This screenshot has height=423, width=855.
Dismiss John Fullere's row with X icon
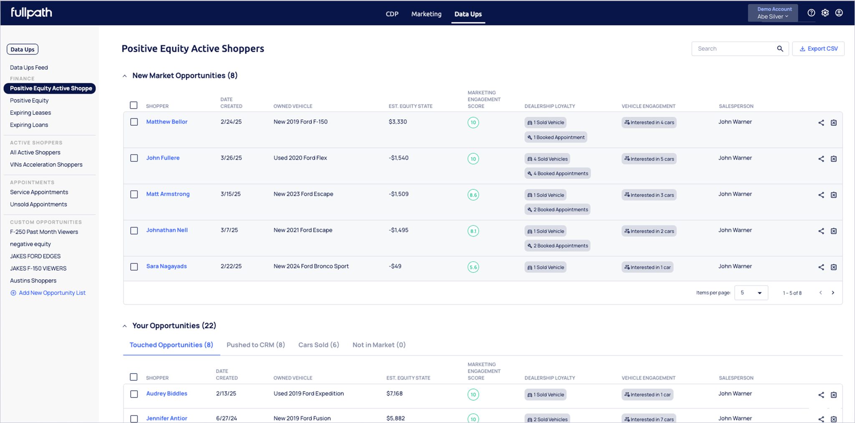(x=833, y=159)
